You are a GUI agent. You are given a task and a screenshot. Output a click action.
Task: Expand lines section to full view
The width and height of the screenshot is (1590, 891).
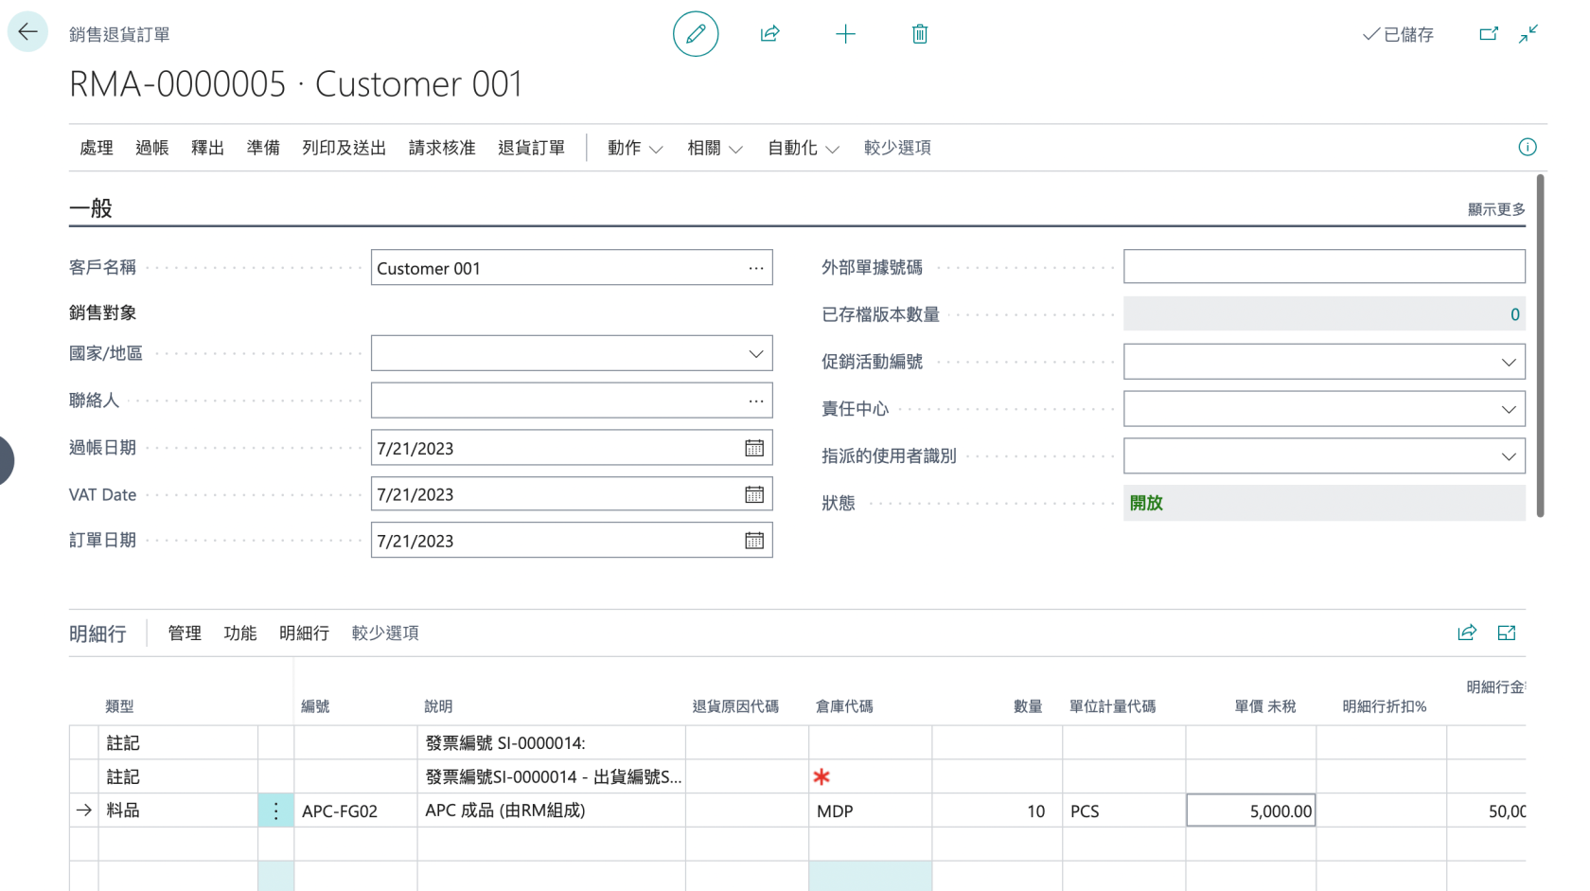point(1507,633)
